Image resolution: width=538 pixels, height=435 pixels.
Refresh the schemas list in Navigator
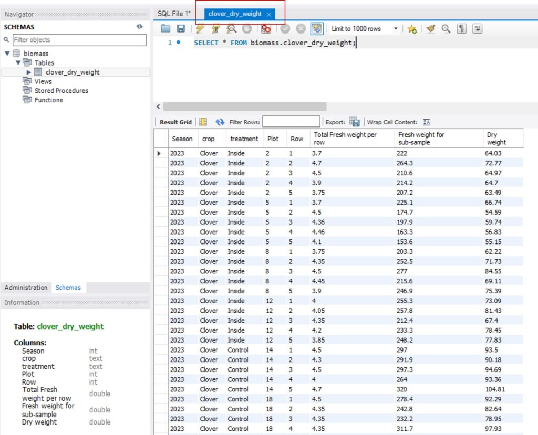[x=140, y=26]
